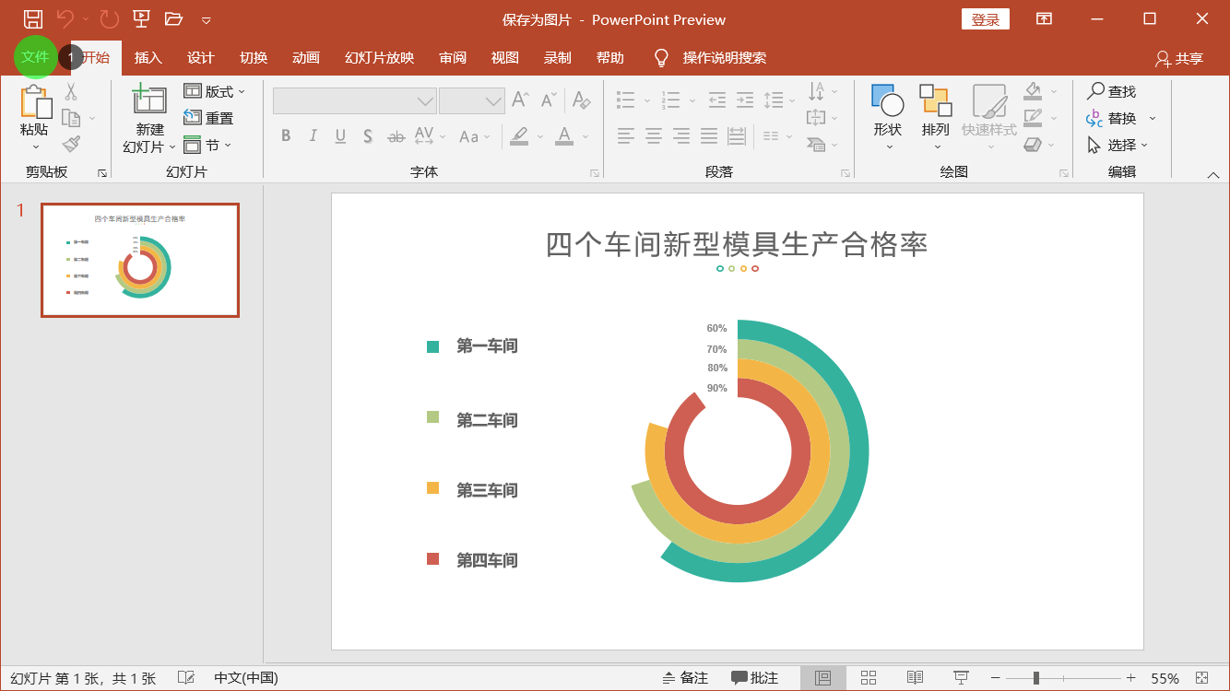The image size is (1230, 691).
Task: Switch to the 动画 tab
Action: [306, 57]
